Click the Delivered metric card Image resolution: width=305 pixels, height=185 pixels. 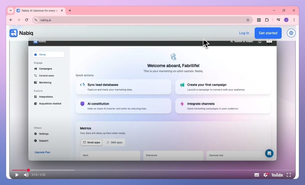click(x=173, y=155)
